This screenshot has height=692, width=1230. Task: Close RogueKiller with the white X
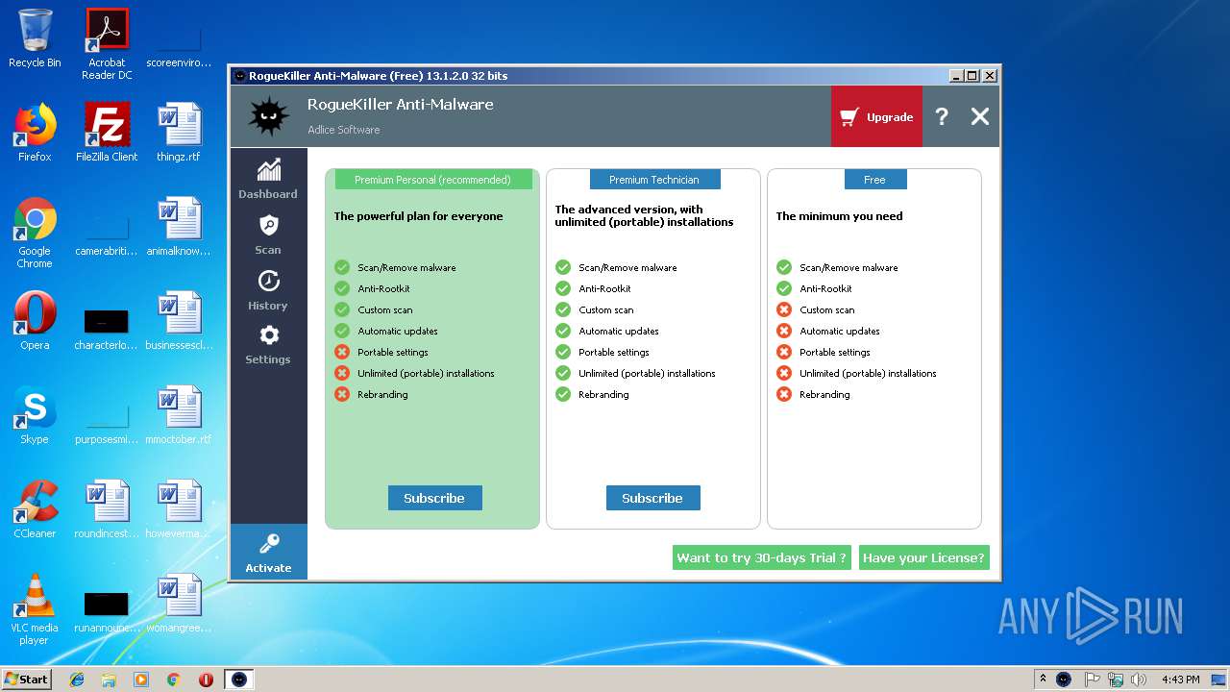[x=979, y=117]
